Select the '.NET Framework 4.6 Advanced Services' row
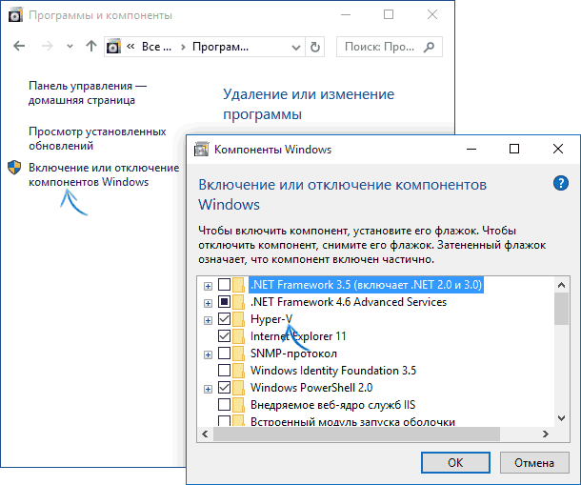The width and height of the screenshot is (581, 485). pyautogui.click(x=349, y=302)
